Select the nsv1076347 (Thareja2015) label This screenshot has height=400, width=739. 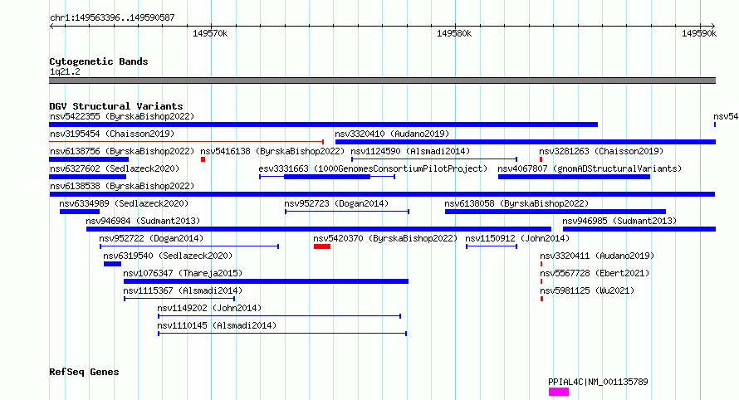(183, 273)
